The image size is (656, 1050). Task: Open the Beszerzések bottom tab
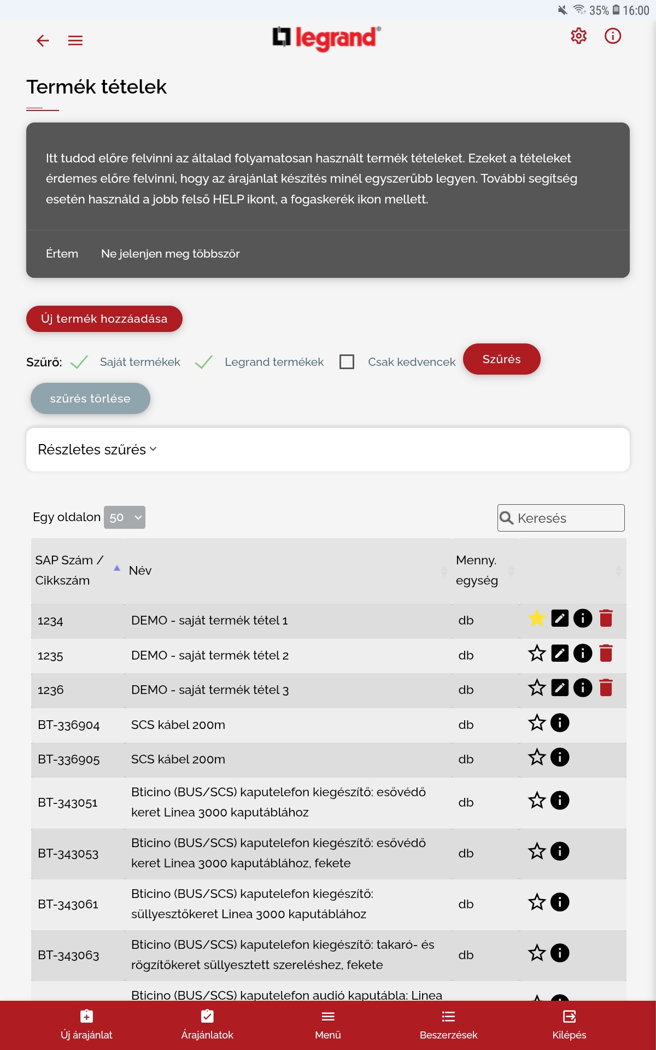coord(448,1025)
